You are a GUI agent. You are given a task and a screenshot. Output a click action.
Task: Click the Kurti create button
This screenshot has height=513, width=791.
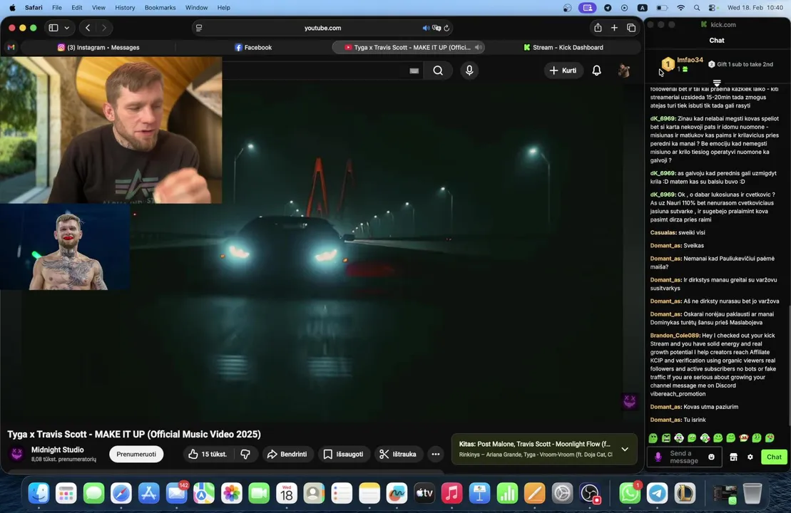(x=563, y=71)
